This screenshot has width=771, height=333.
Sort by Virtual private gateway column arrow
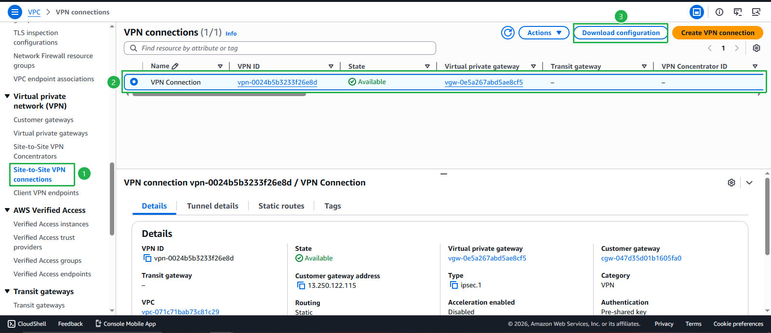coord(533,66)
